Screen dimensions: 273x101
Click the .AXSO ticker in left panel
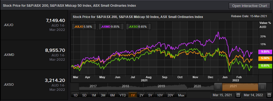click(8, 85)
